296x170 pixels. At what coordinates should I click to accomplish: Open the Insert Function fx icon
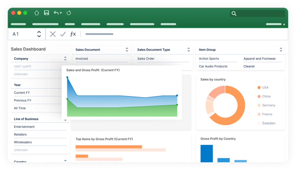(73, 34)
